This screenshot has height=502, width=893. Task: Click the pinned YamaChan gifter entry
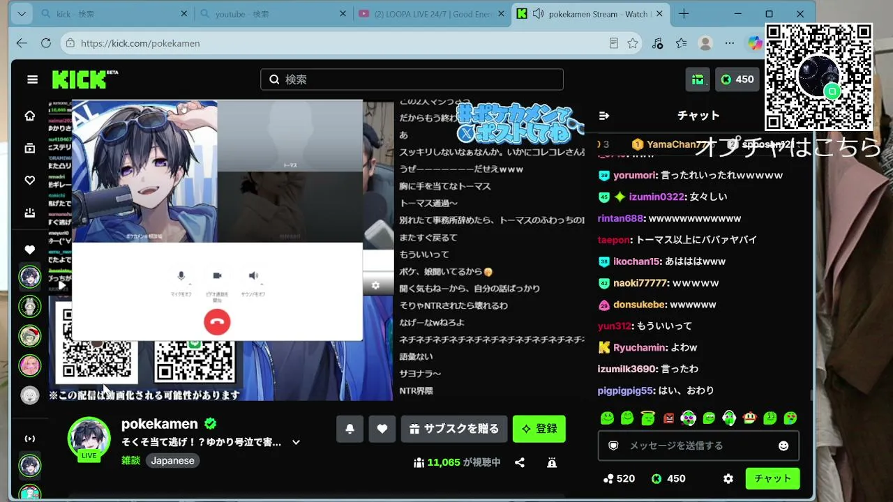point(669,144)
